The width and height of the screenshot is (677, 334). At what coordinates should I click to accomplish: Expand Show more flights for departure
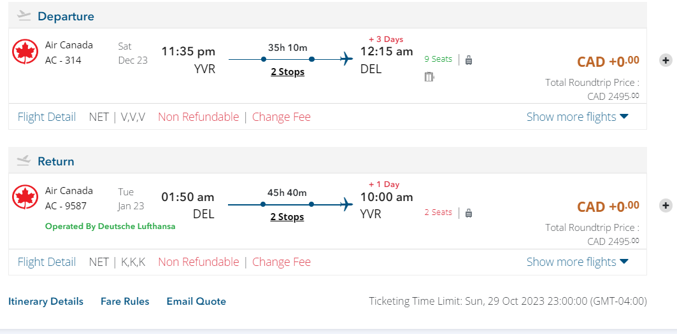point(577,116)
